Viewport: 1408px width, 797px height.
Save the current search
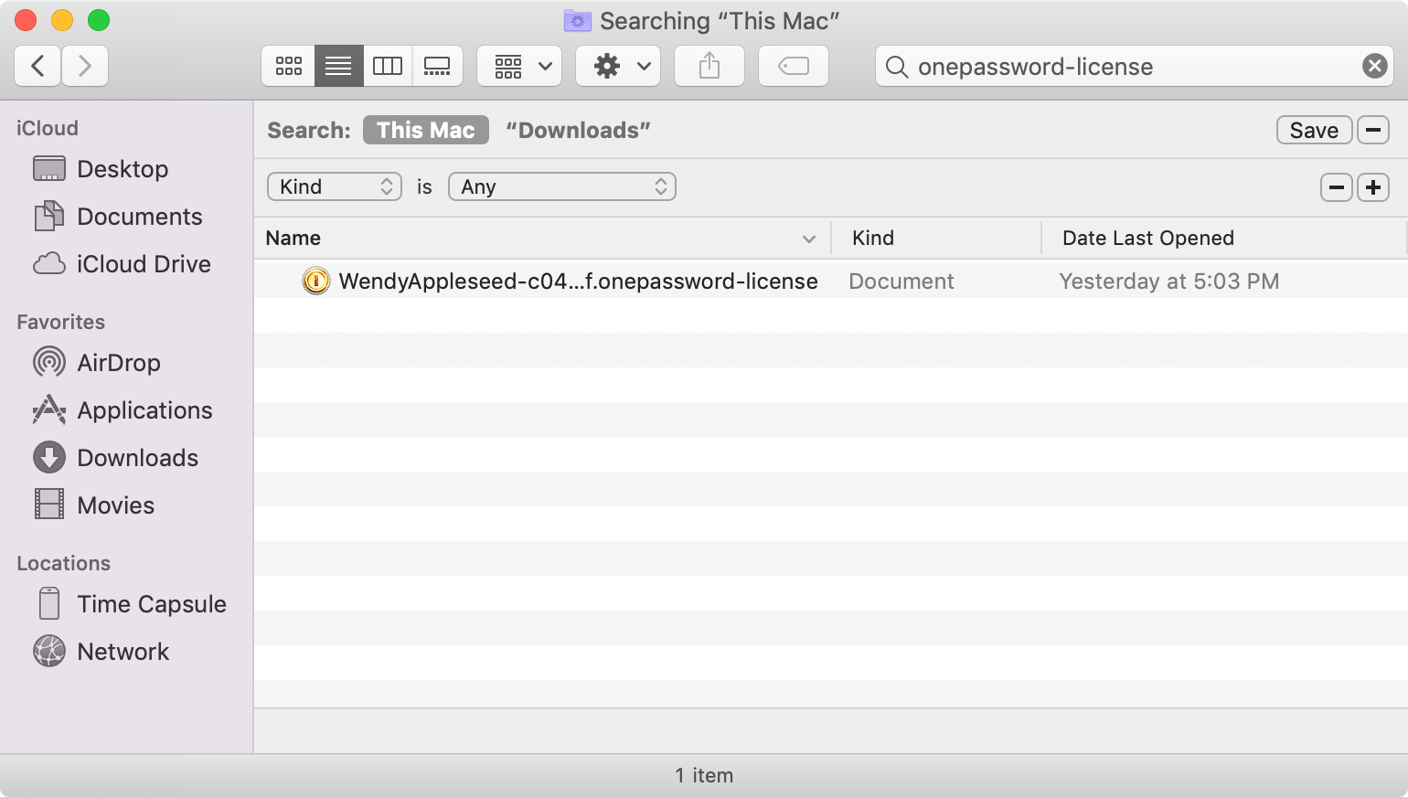coord(1314,130)
